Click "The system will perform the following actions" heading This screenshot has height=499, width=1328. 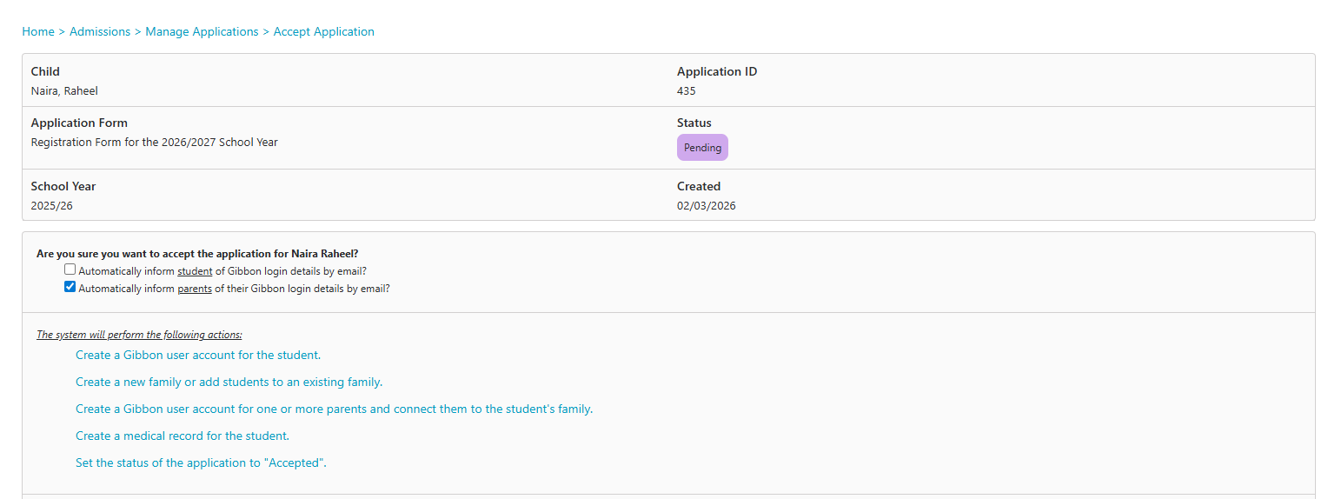(139, 335)
